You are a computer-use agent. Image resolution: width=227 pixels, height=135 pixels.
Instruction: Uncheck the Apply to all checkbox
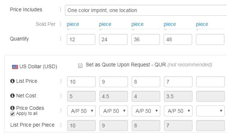click(x=12, y=114)
